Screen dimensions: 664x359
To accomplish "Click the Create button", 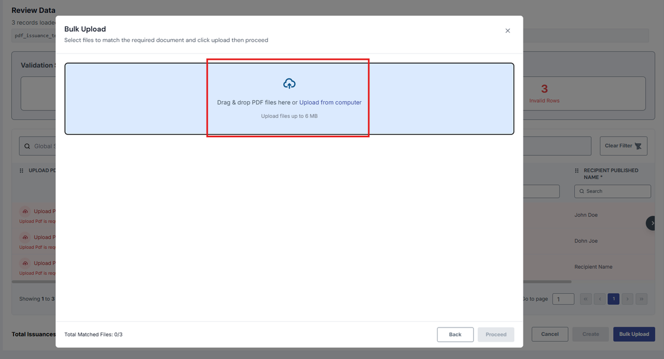I will (590, 334).
